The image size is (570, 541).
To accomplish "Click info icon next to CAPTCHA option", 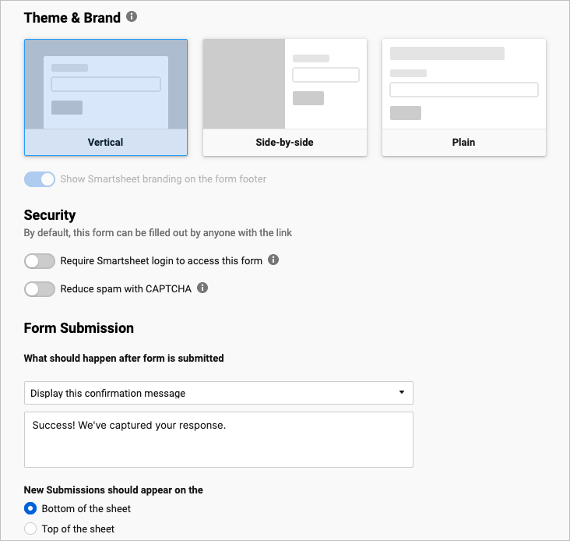I will (202, 288).
